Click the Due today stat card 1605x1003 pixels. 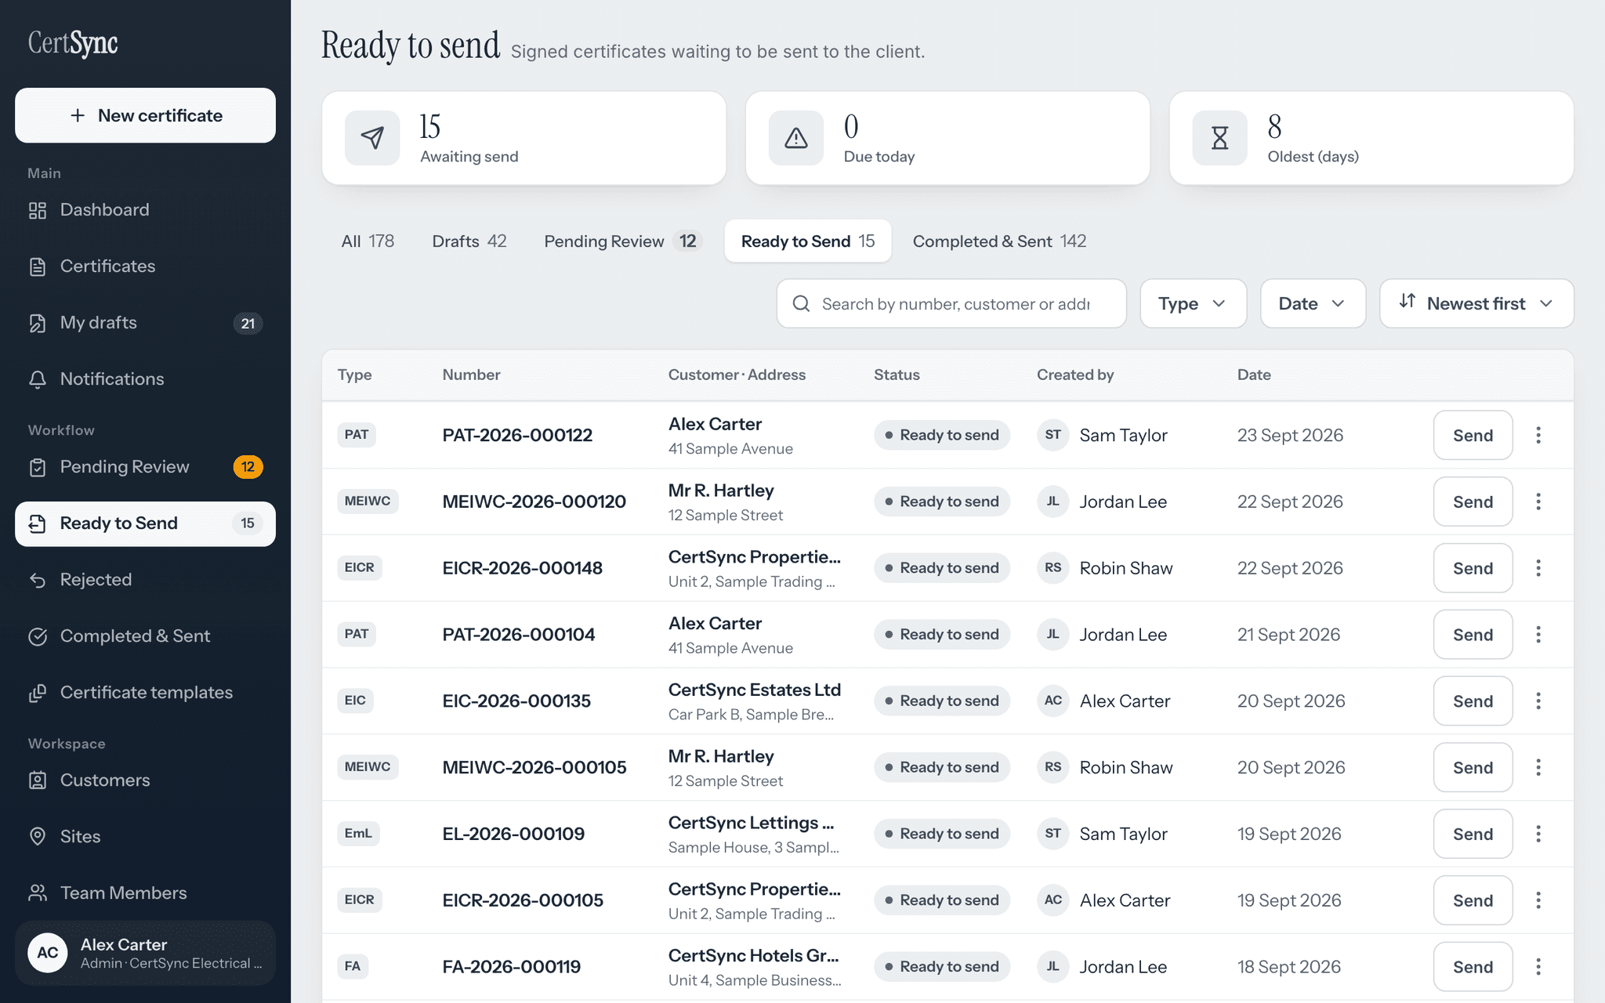pos(947,138)
